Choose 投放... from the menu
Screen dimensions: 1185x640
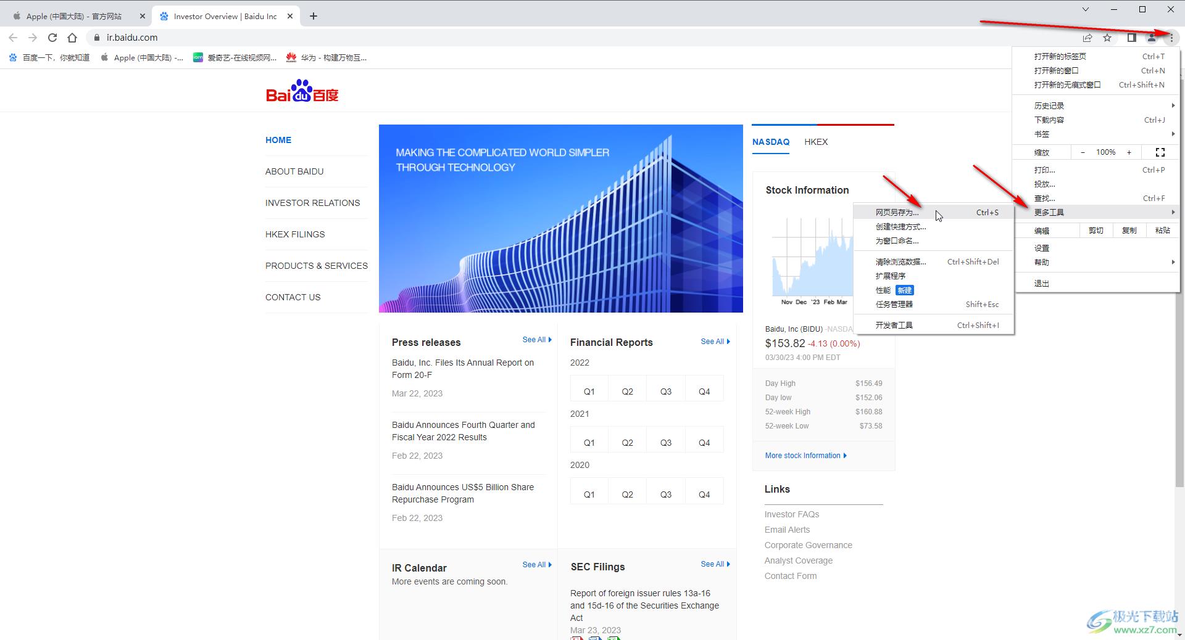1097,184
